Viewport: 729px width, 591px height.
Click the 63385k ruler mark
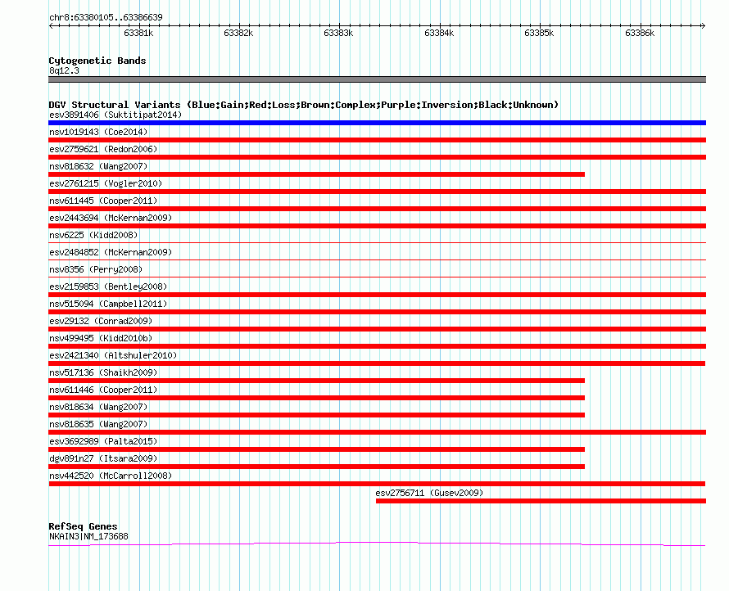pos(539,33)
